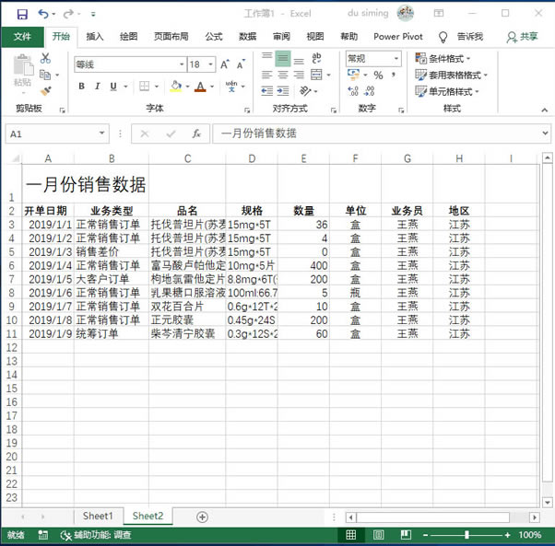
Task: Open the number format 常规 dropdown
Action: tap(396, 58)
